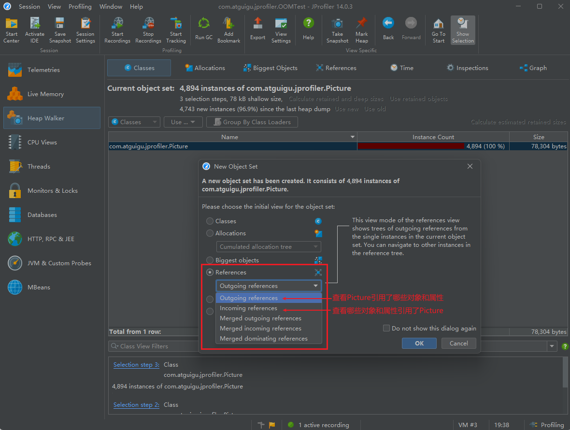Viewport: 570px width, 430px height.
Task: Click the instance count red bar
Action: point(411,146)
